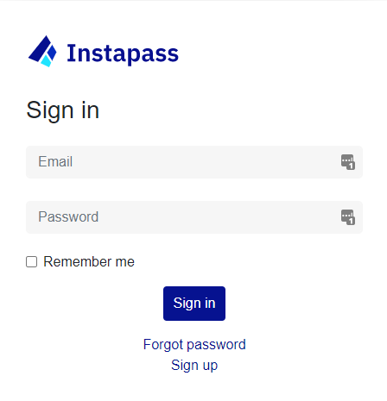
Task: Click the Remember me label text
Action: coord(89,262)
